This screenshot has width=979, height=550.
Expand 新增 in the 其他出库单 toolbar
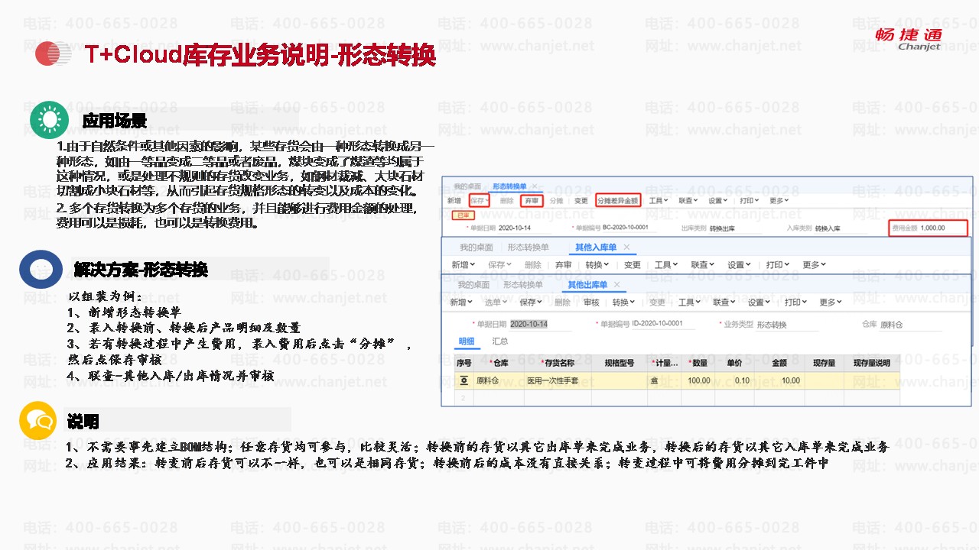(x=461, y=302)
